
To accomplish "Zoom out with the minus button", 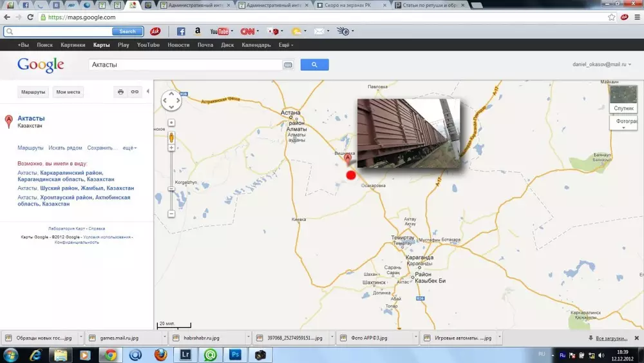I will point(171,214).
